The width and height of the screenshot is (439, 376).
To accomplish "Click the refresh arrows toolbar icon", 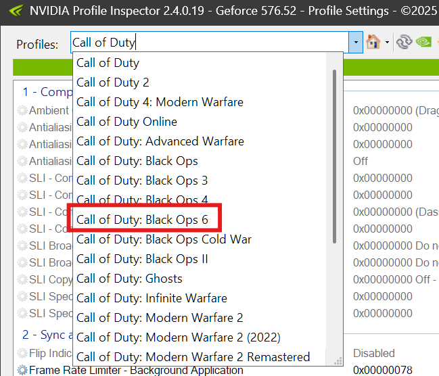I will 404,42.
